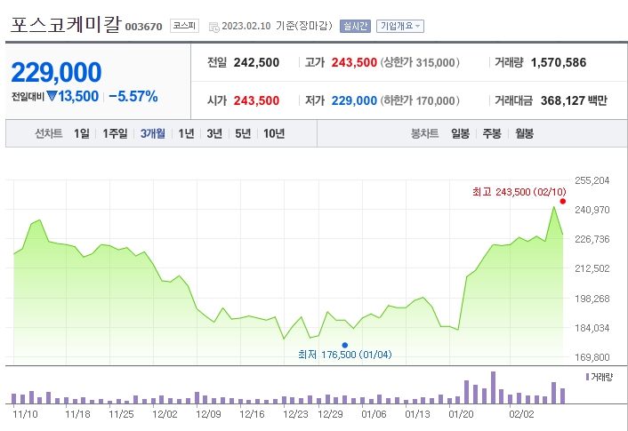Click the 최고 243,500 (02/10) label
This screenshot has width=628, height=431.
519,192
